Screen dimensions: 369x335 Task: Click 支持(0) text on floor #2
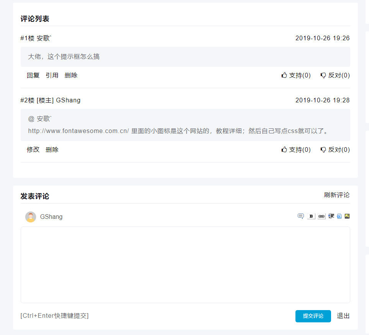coord(300,150)
